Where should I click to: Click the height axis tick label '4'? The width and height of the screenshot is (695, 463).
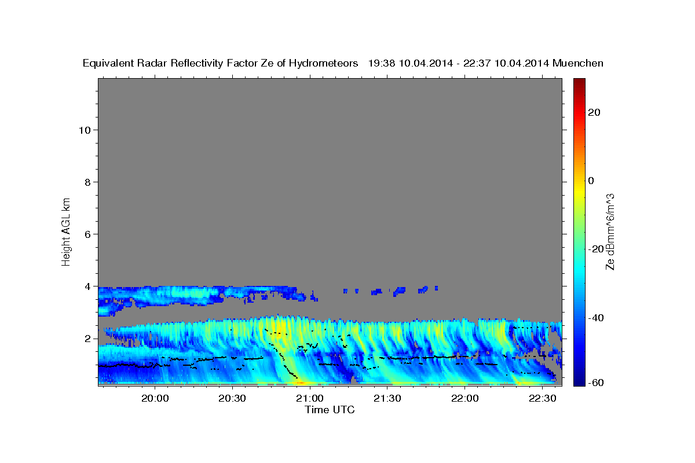(88, 286)
